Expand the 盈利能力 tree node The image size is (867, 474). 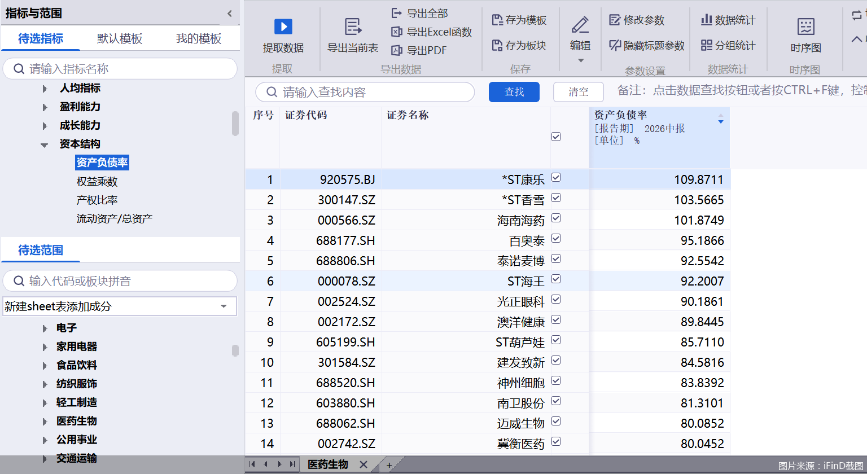click(x=45, y=107)
